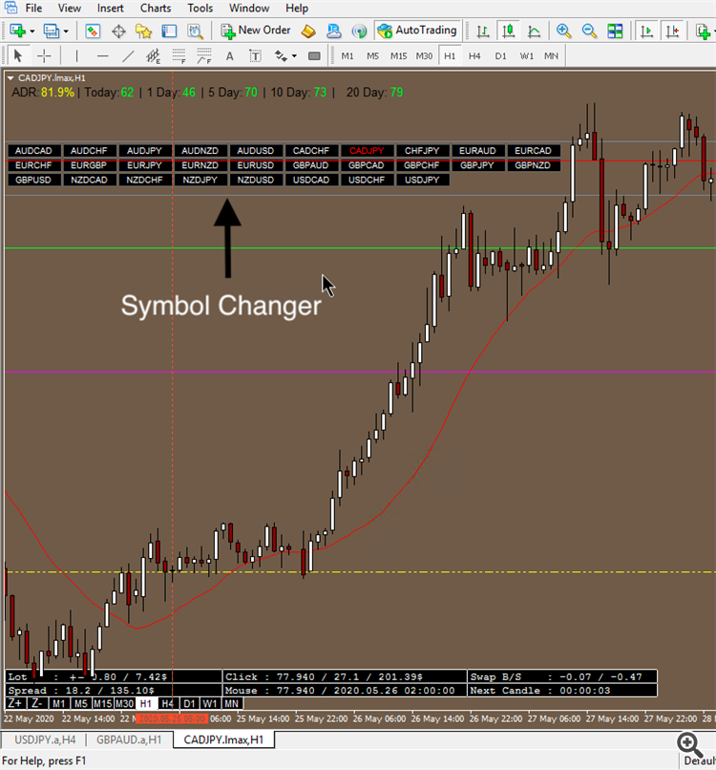Switch to MN timeframe in toolbar

[551, 56]
